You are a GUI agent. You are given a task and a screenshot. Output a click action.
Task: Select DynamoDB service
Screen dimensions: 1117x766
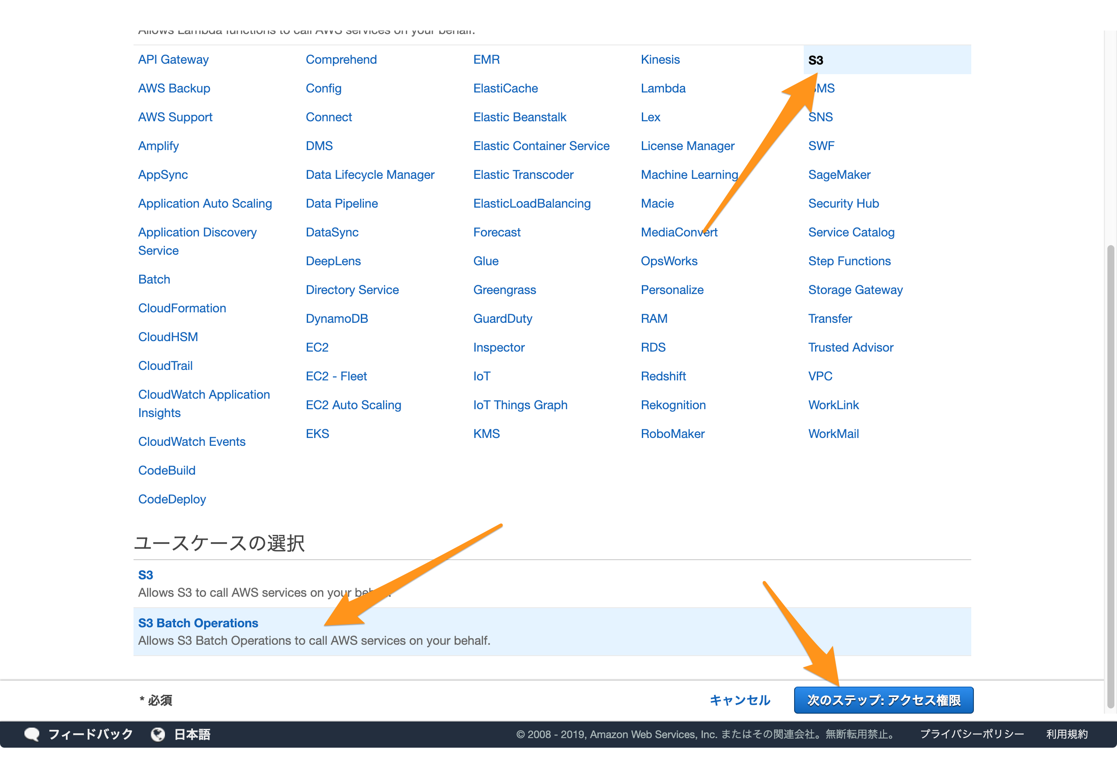coord(336,318)
